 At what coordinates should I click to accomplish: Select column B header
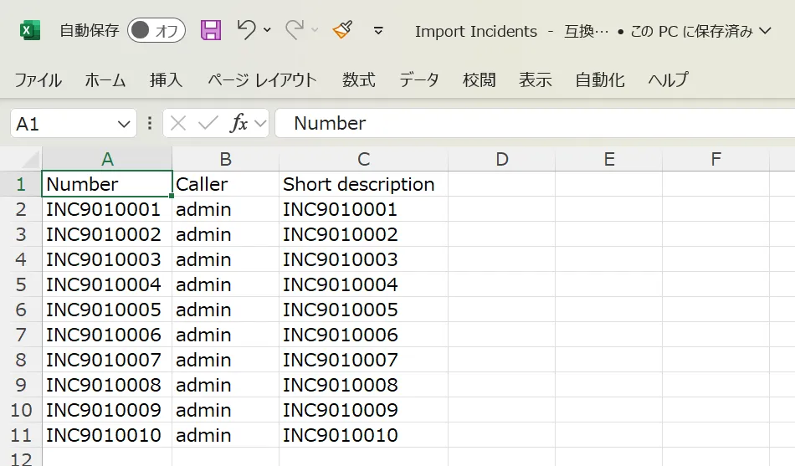(226, 159)
